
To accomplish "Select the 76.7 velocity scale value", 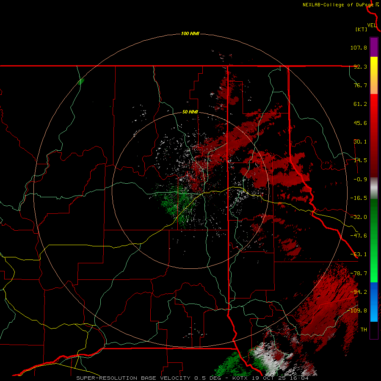I will coord(360,85).
